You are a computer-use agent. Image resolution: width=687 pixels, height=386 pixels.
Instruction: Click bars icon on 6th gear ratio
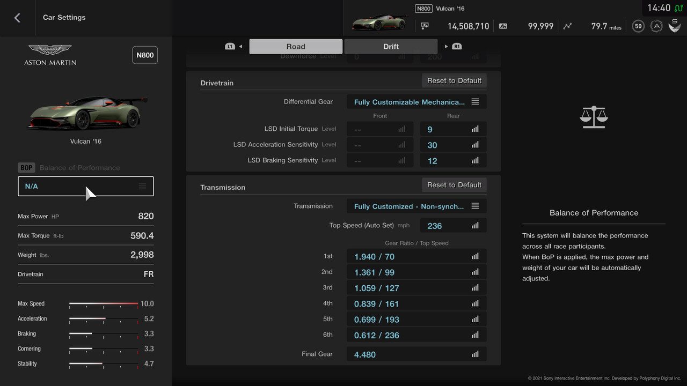tap(475, 335)
